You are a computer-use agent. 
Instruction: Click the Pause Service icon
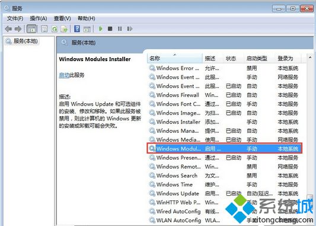click(x=120, y=29)
